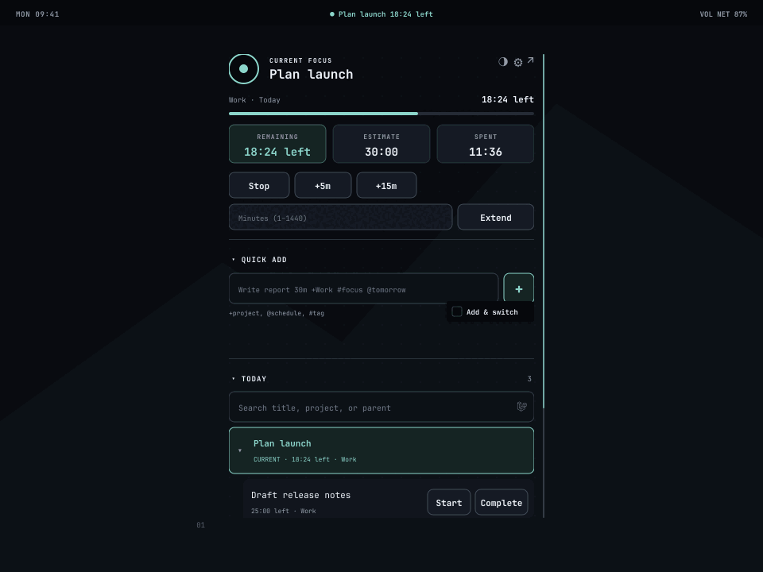Image resolution: width=763 pixels, height=572 pixels.
Task: Click the Search title, project, or parent field
Action: pos(381,407)
